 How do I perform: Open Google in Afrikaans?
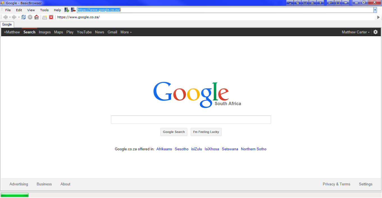(x=164, y=149)
